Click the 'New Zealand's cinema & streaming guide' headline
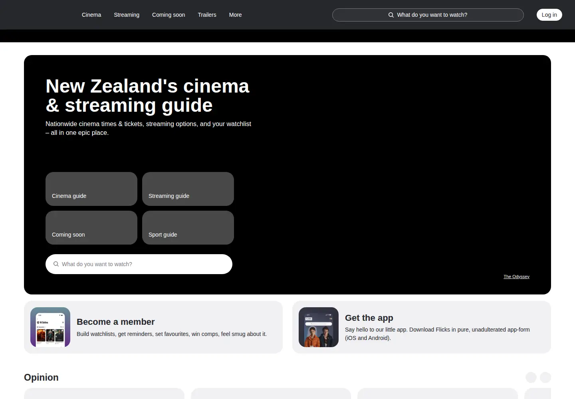This screenshot has width=575, height=399. pyautogui.click(x=147, y=96)
